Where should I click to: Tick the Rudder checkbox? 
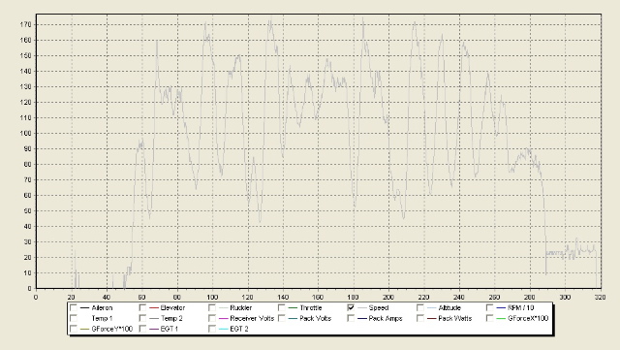tap(212, 307)
